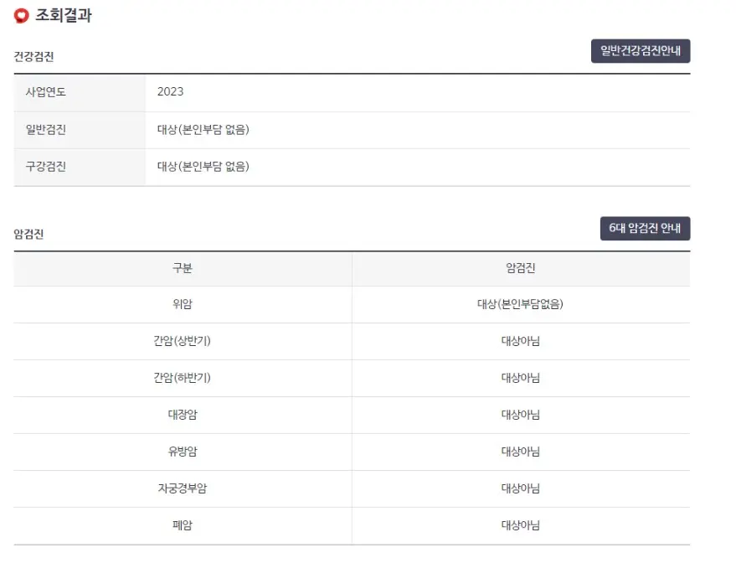
Task: Select 대상(본인부담 없음) next to 일반검진
Action: (x=200, y=130)
